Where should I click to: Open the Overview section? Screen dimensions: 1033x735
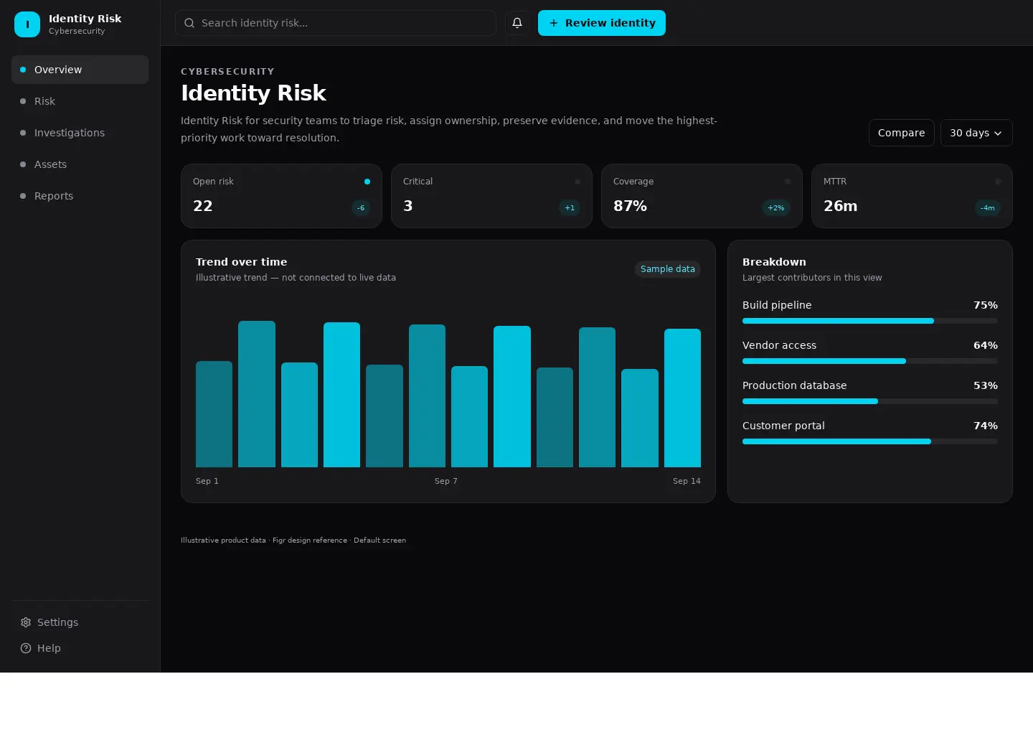click(x=80, y=70)
